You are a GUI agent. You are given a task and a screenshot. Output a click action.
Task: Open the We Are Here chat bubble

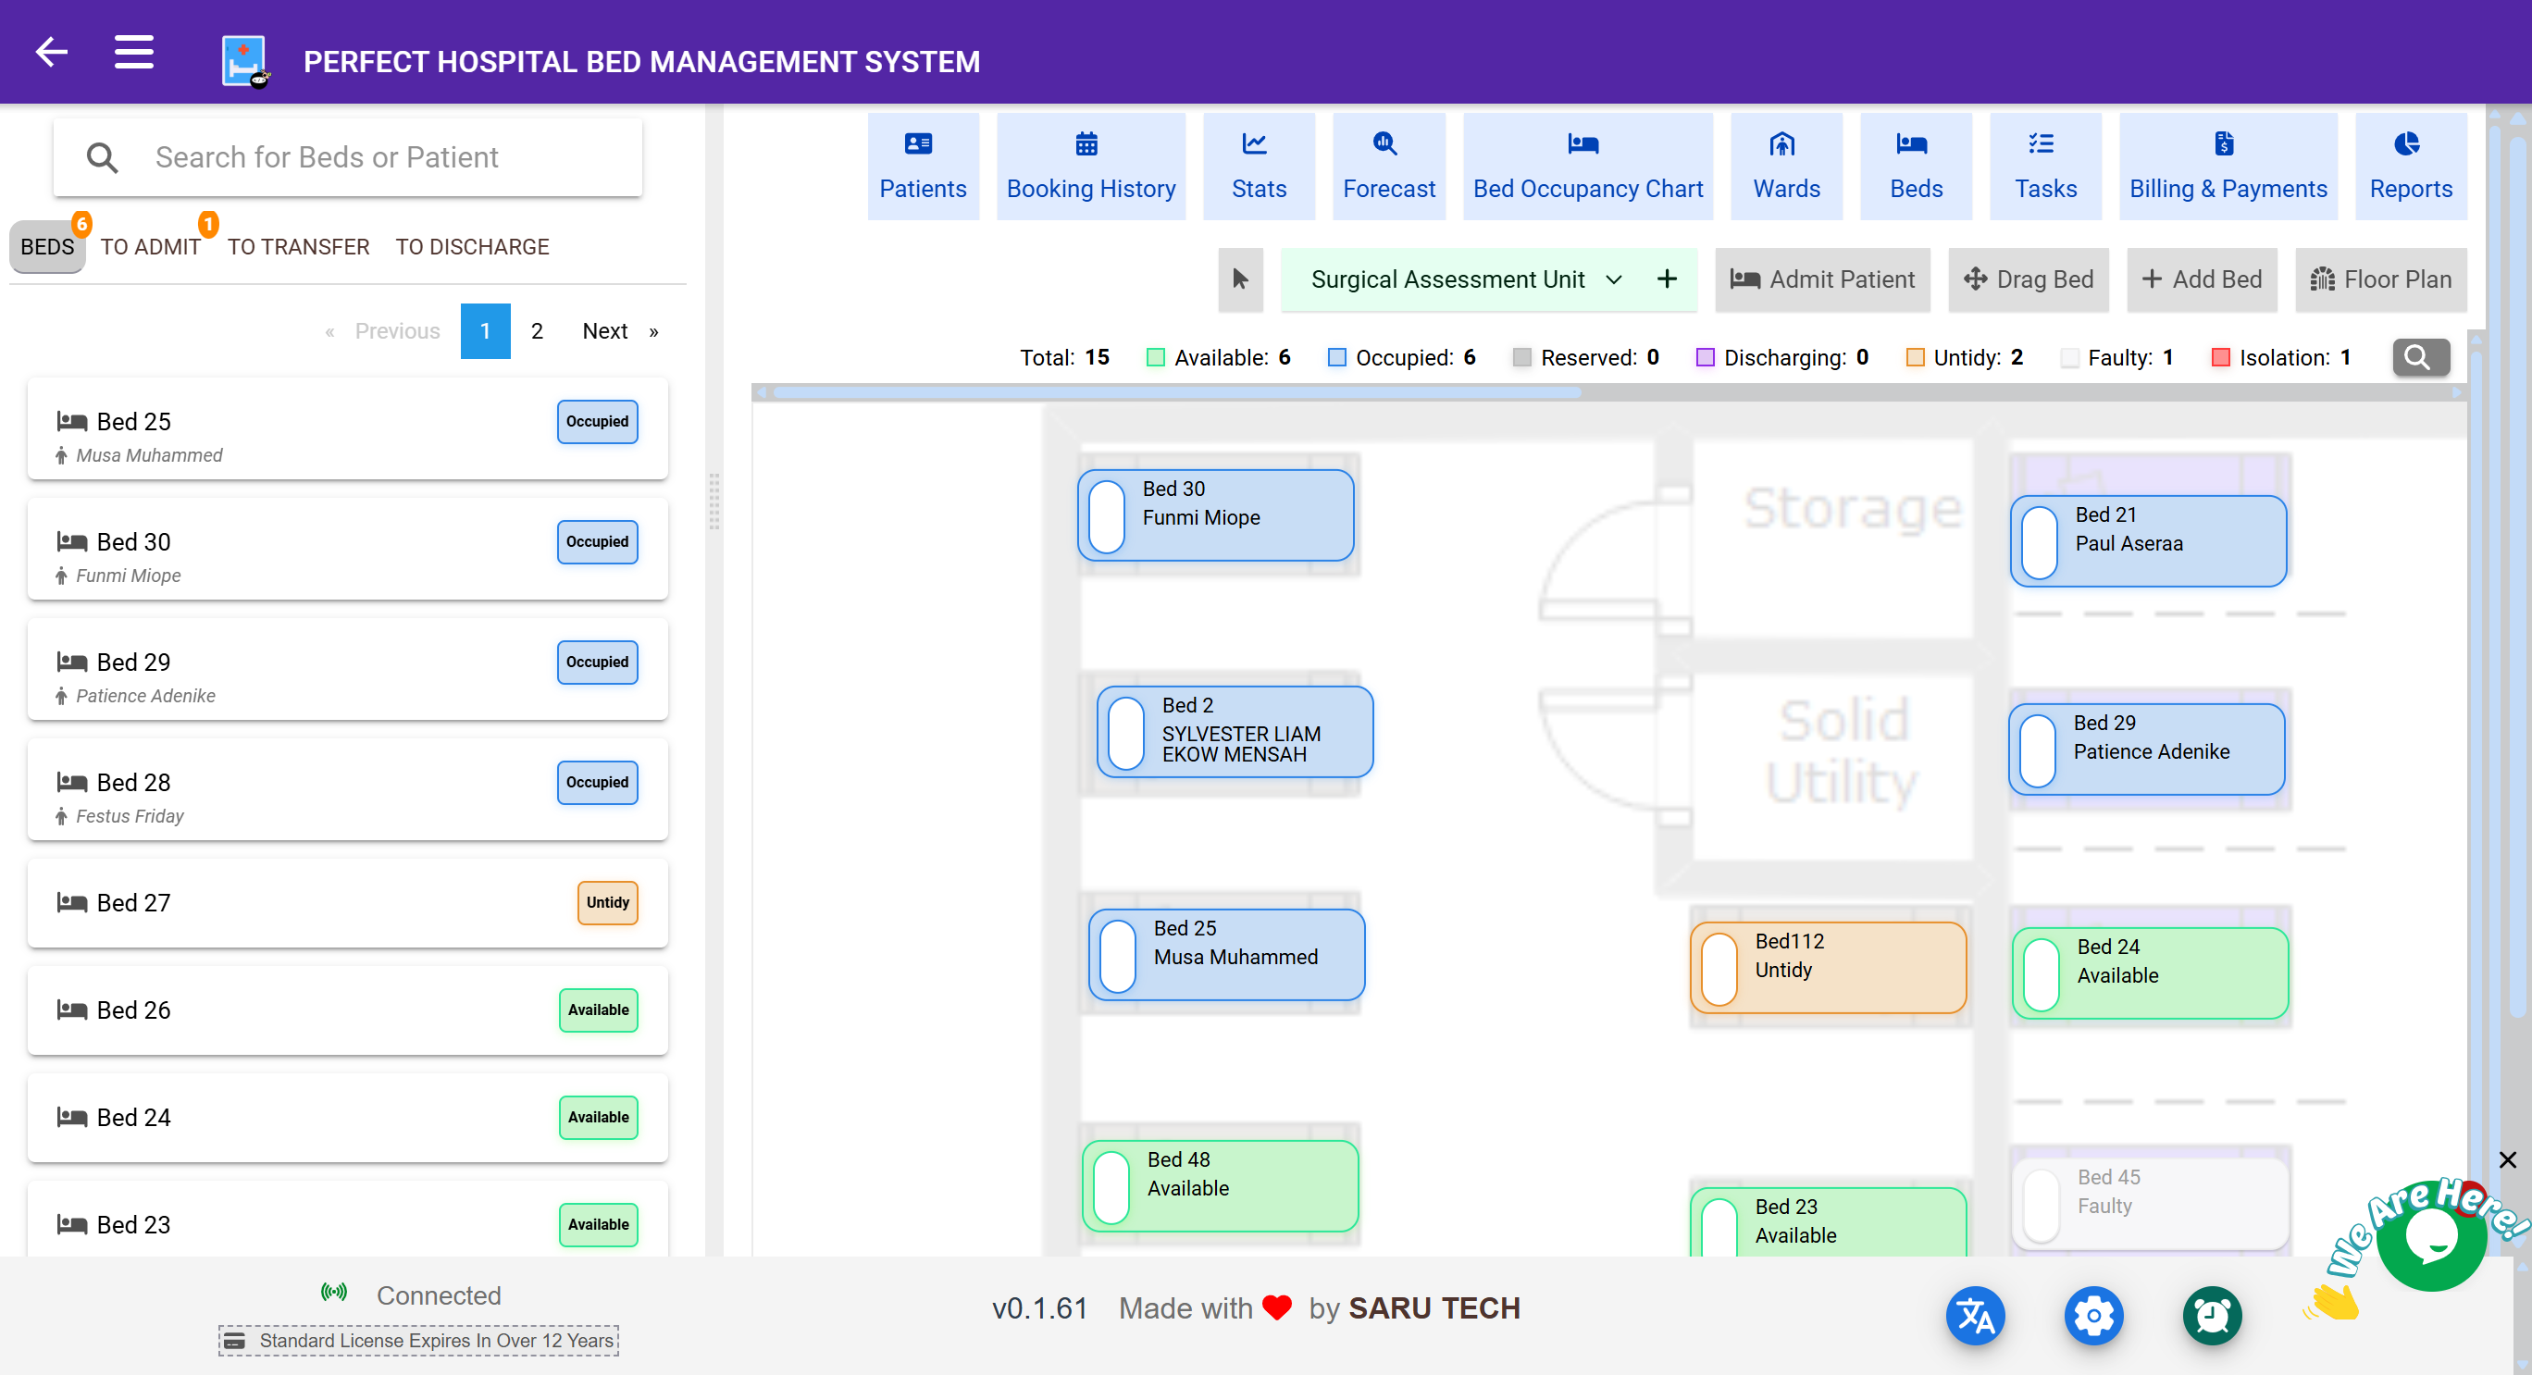click(2431, 1236)
